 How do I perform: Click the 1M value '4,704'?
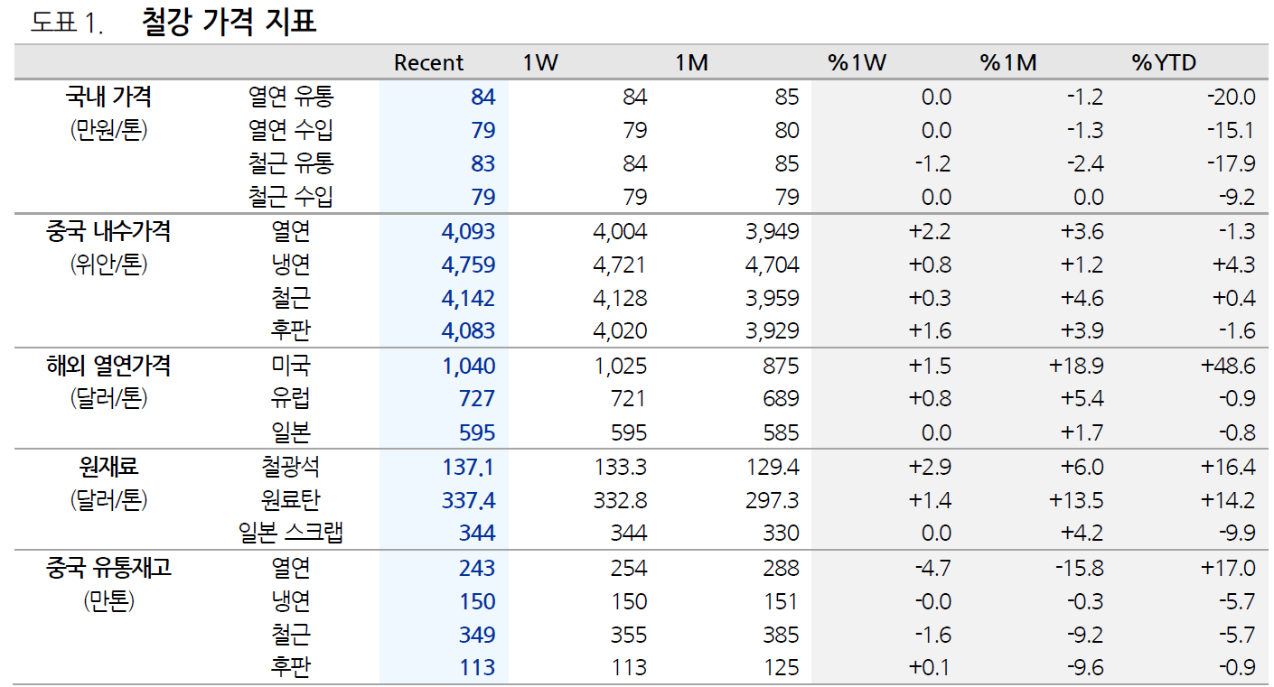coord(773,265)
